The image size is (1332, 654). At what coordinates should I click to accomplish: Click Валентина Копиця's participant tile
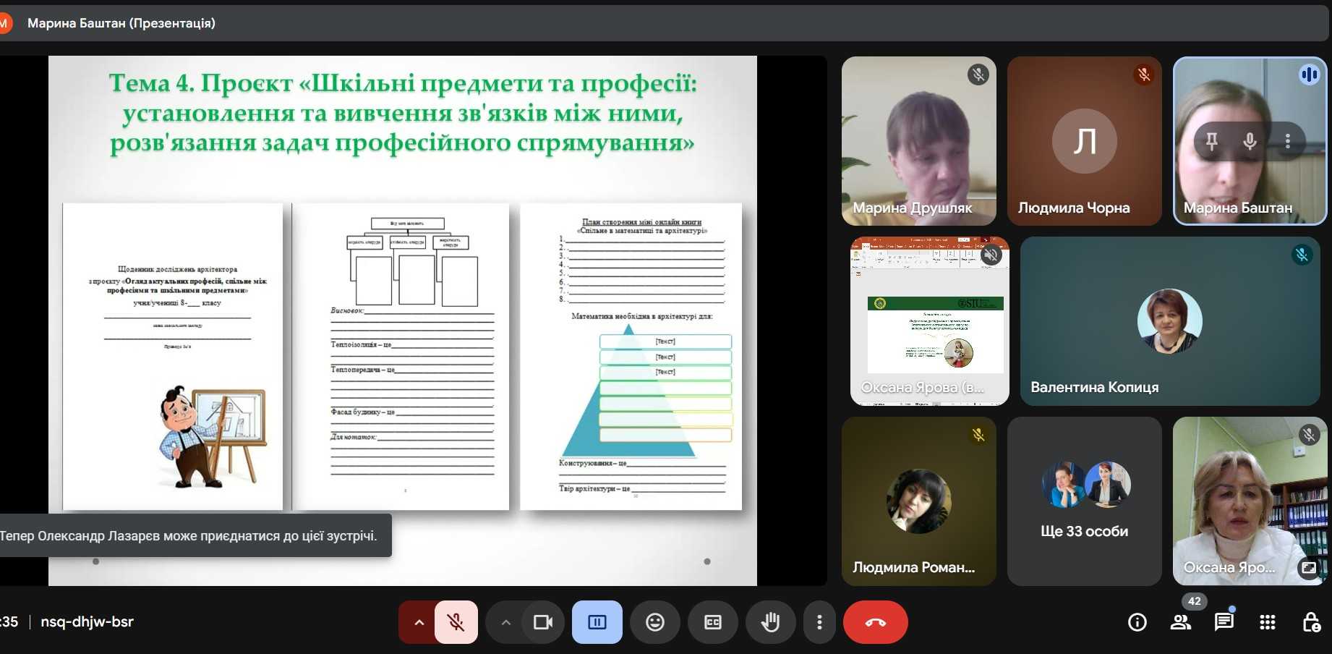pyautogui.click(x=1169, y=321)
